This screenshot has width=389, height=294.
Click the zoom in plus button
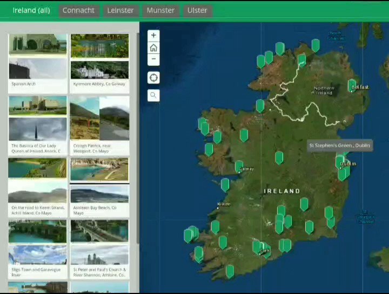[x=153, y=36]
